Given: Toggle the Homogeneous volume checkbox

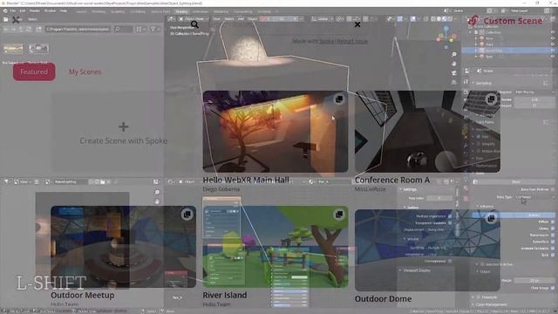Looking at the screenshot, I should [x=450, y=261].
